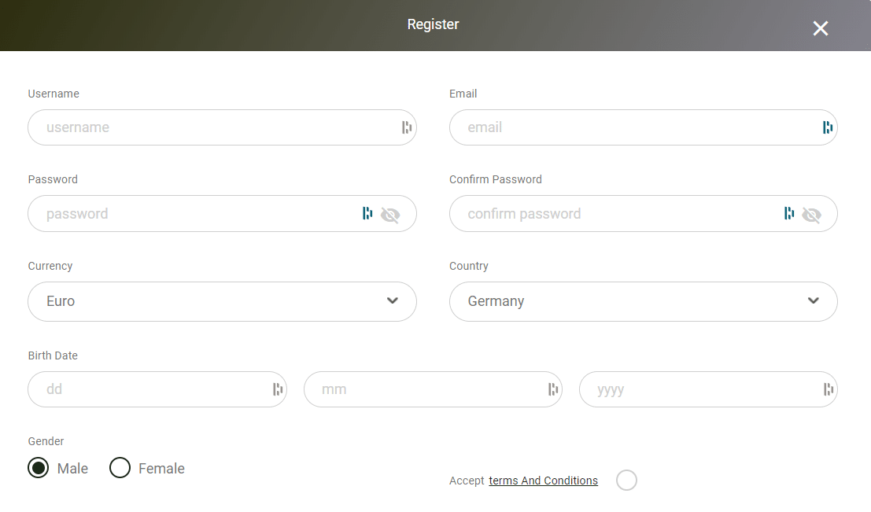Click the autofill icon in the confirm password field
Screen dimensions: 871x512
789,213
